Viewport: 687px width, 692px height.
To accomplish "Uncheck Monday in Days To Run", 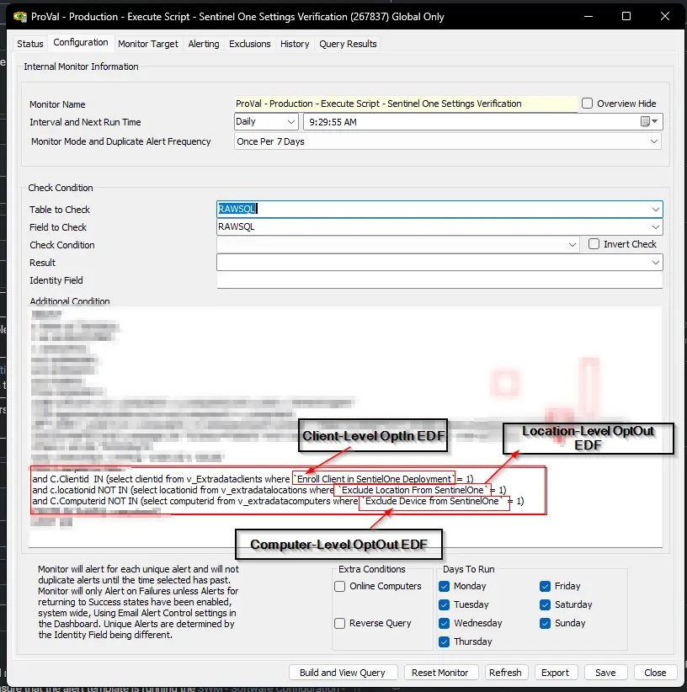I will click(444, 586).
